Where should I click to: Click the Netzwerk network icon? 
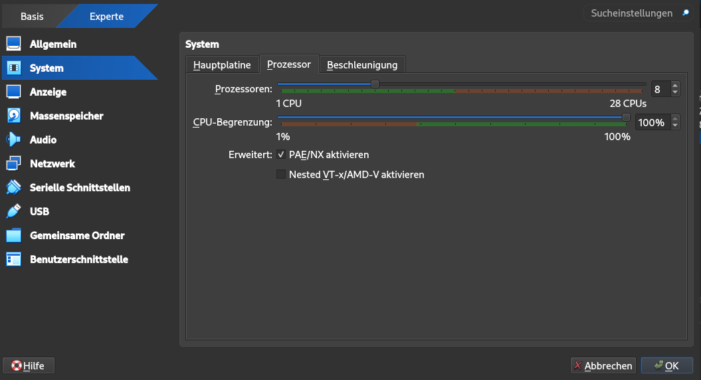13,163
